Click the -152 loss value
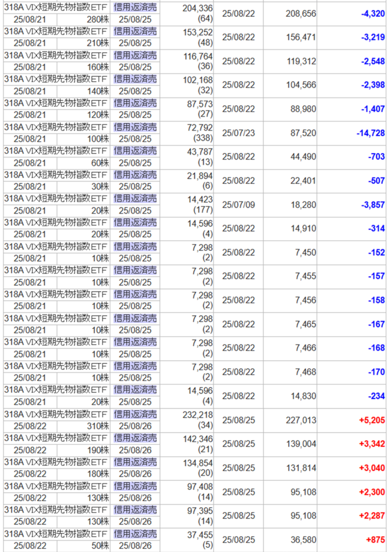This screenshot has width=388, height=552. 376,252
